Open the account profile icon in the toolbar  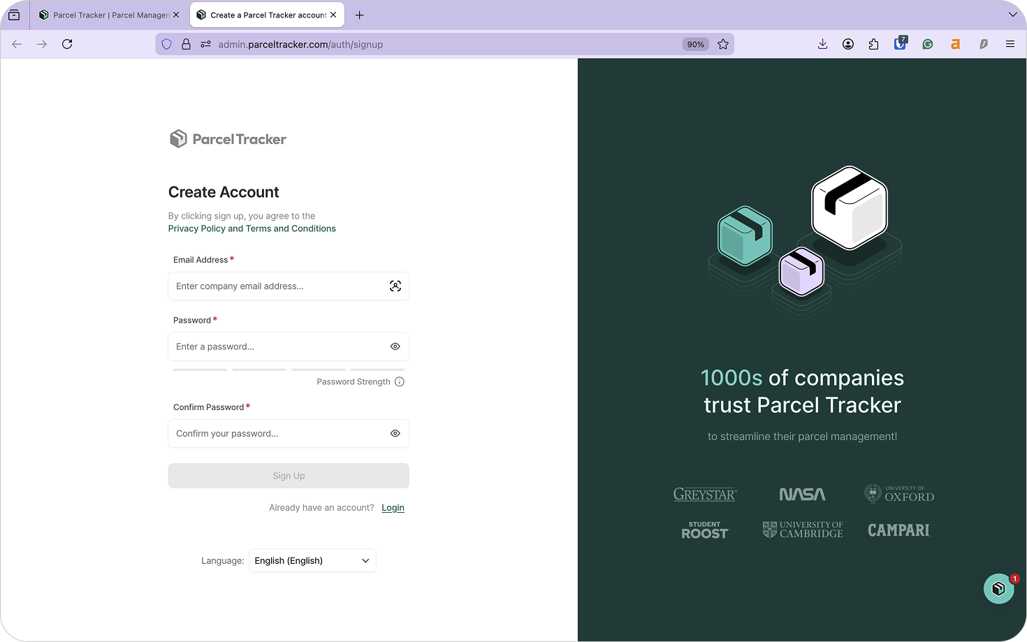[x=848, y=44]
